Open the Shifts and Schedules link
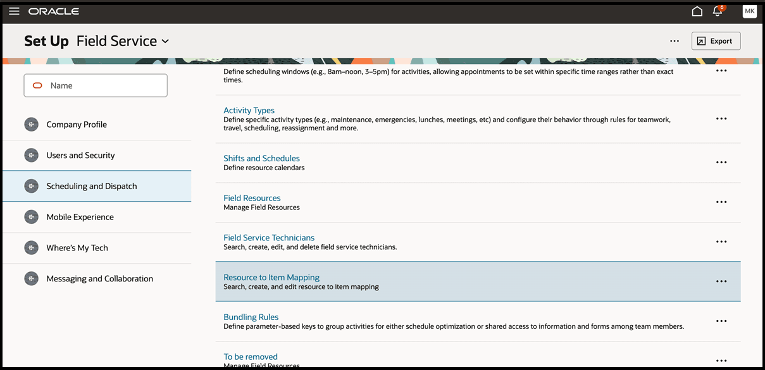 261,158
